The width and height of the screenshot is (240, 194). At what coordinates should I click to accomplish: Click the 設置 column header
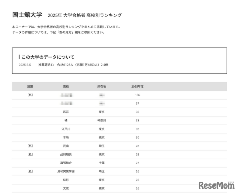(x=30, y=86)
